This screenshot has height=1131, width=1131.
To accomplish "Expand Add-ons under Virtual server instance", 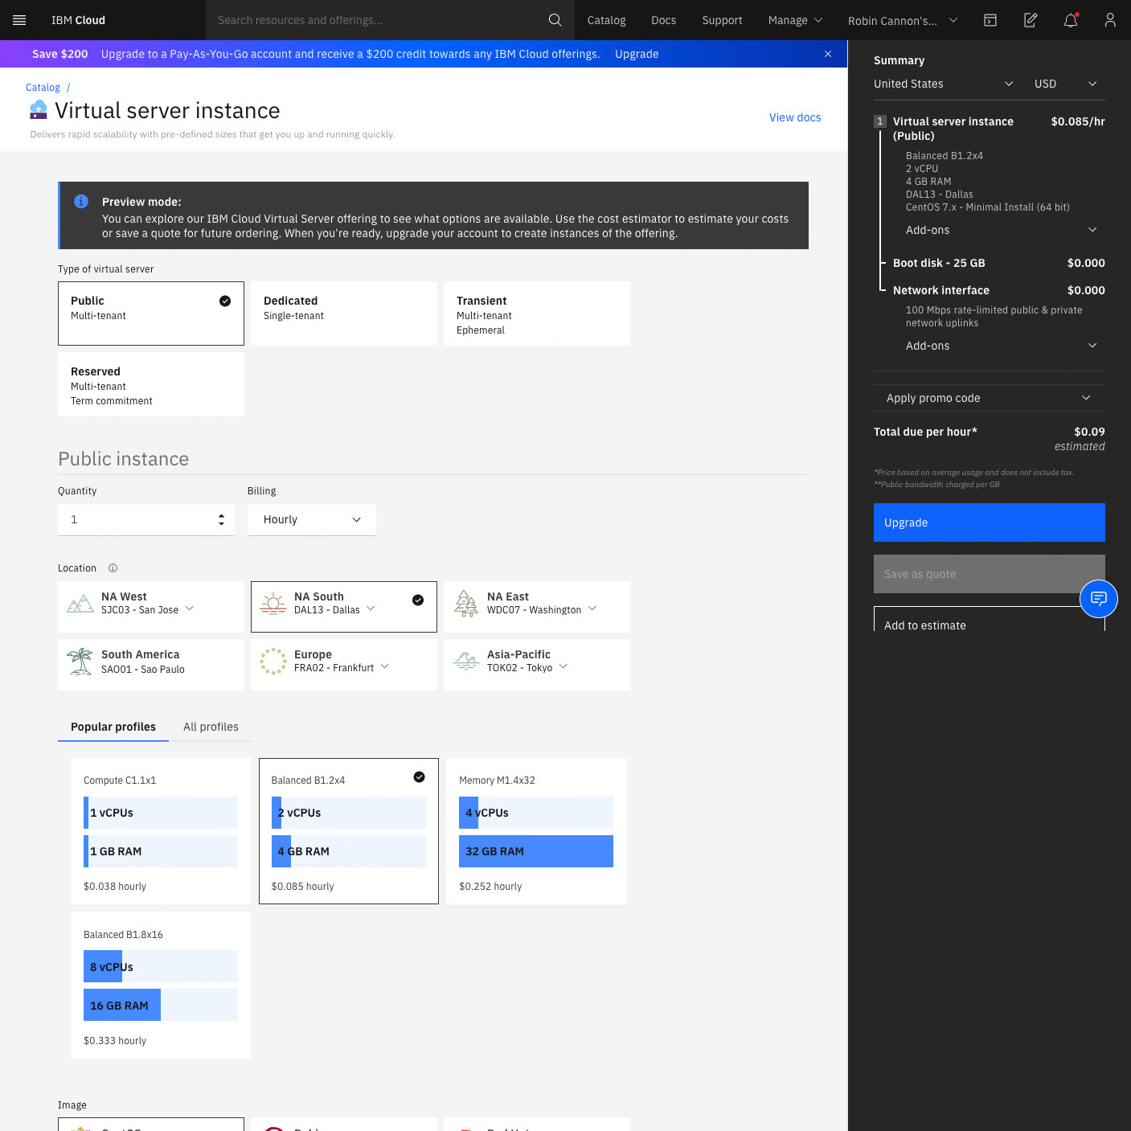I will [1002, 230].
